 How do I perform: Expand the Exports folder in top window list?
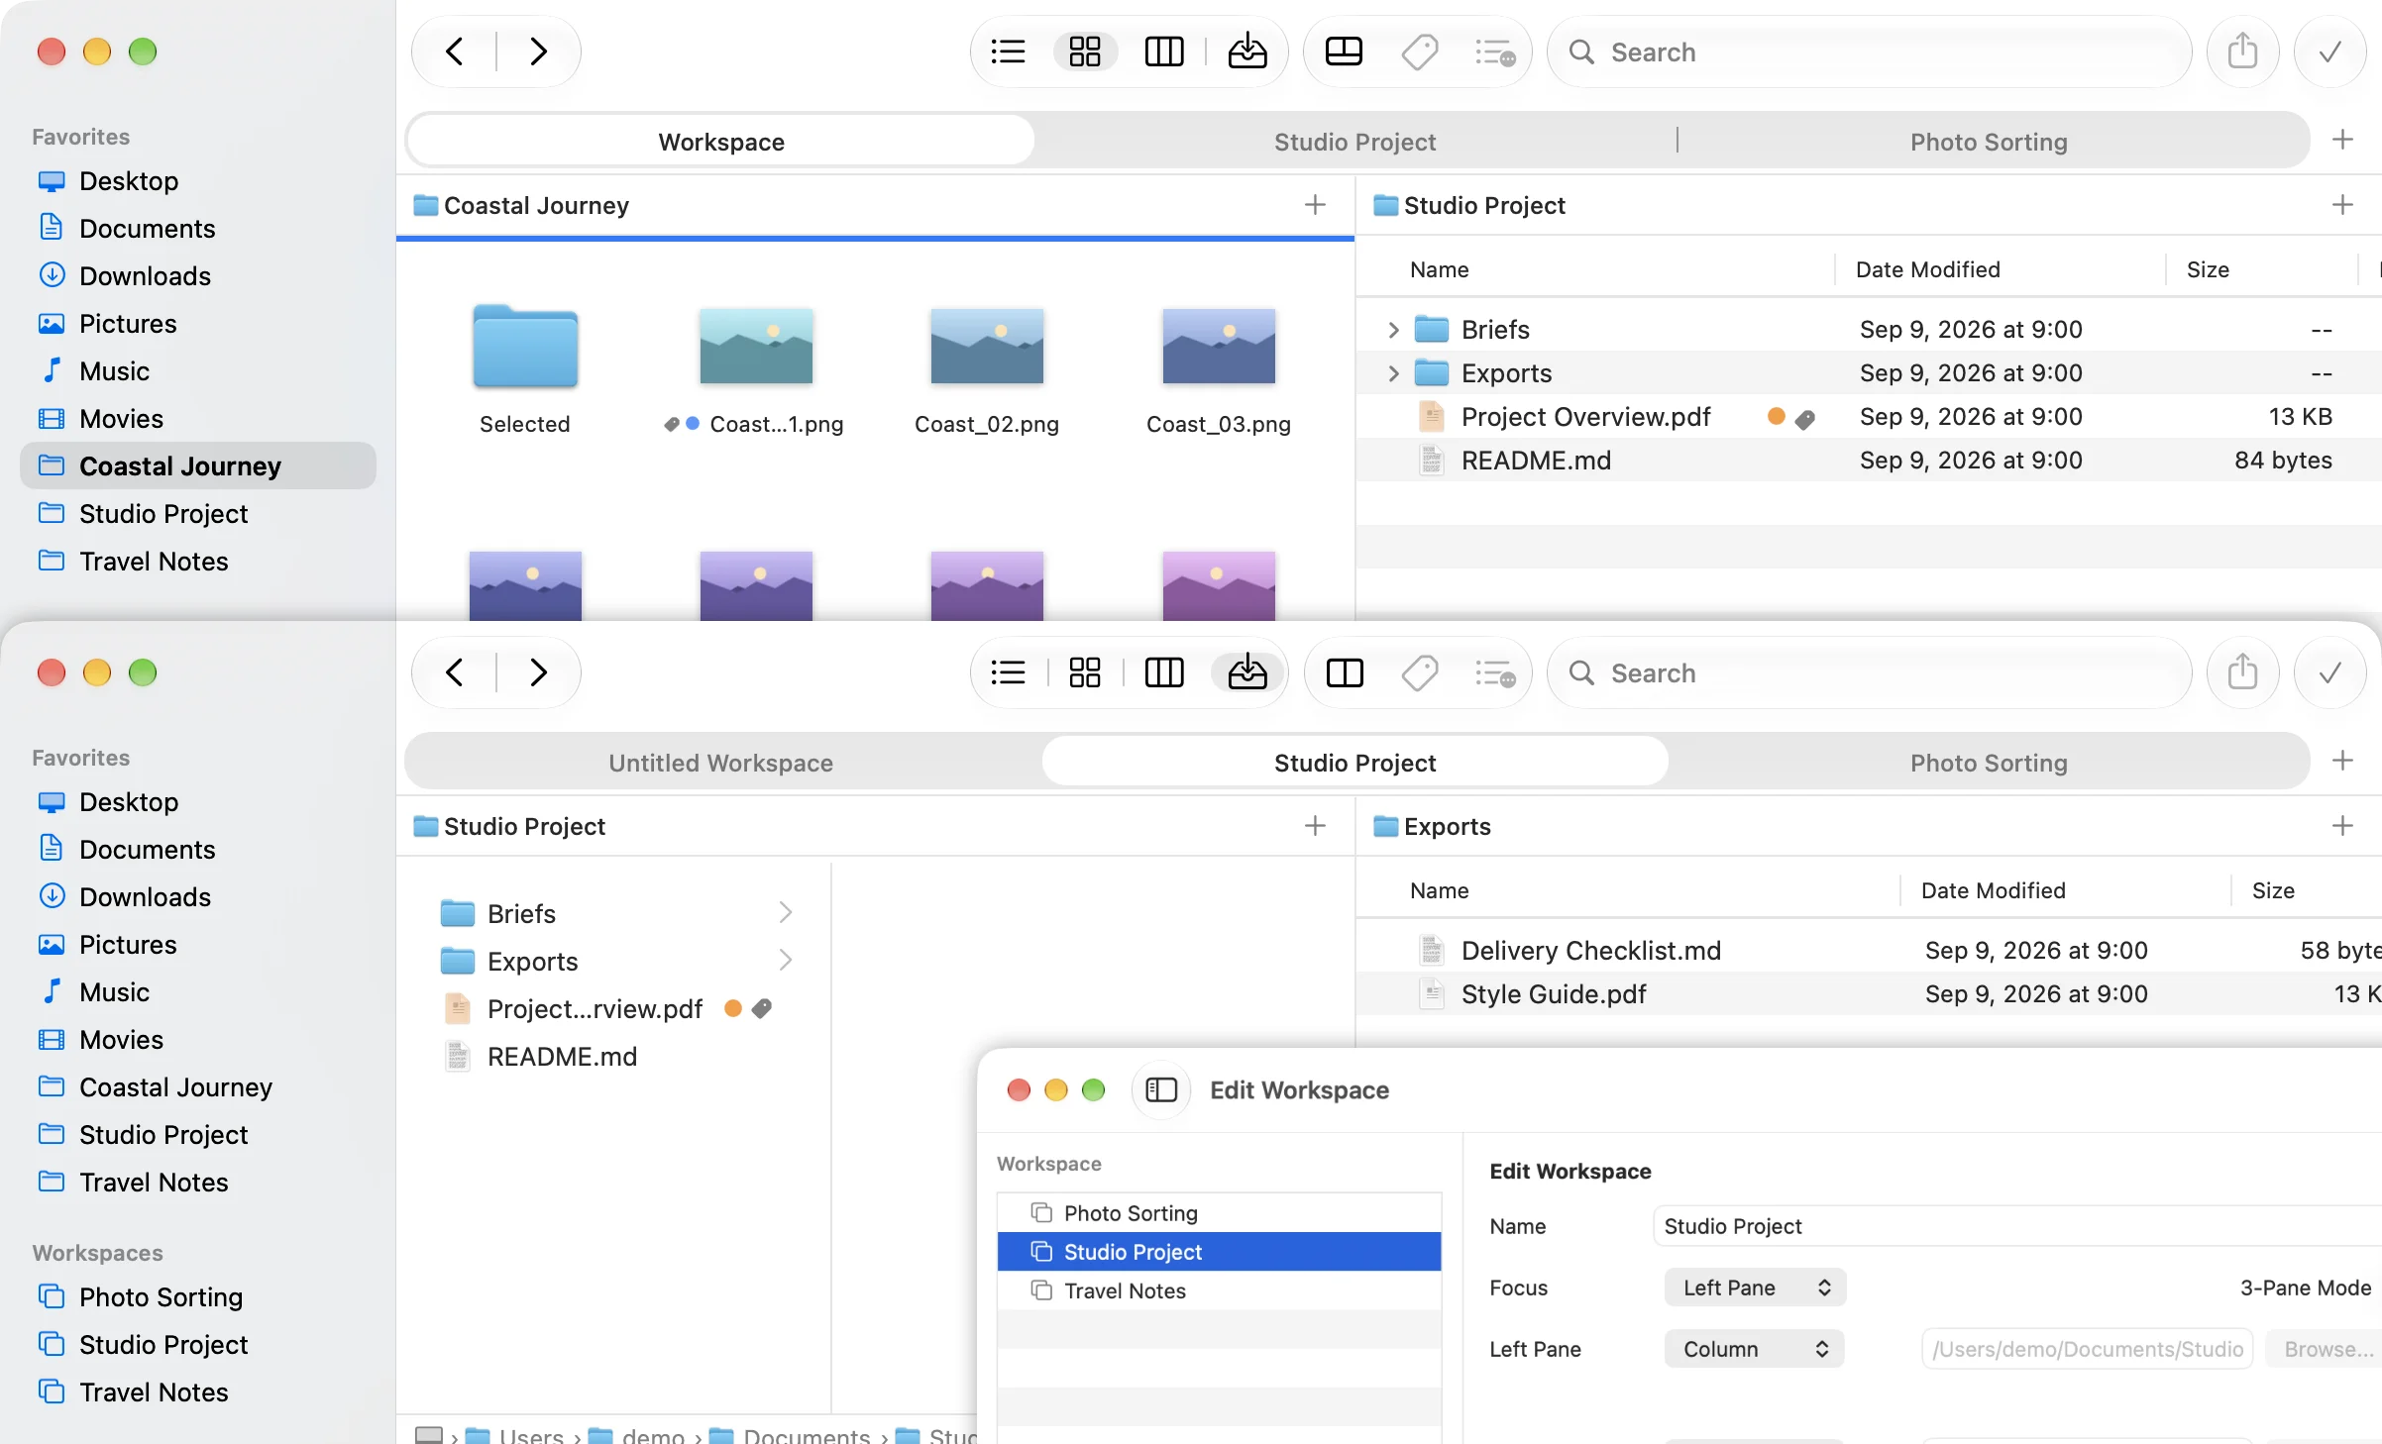(x=1393, y=373)
